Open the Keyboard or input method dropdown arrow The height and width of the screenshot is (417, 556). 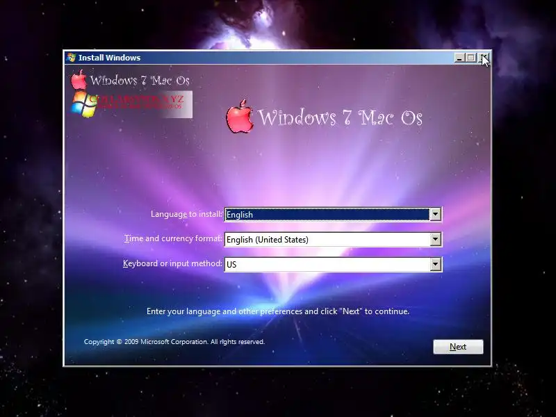[x=435, y=264]
